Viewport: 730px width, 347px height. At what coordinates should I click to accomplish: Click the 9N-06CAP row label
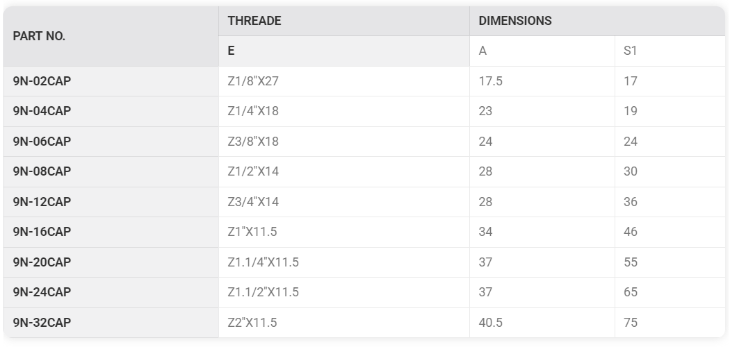[x=111, y=142]
